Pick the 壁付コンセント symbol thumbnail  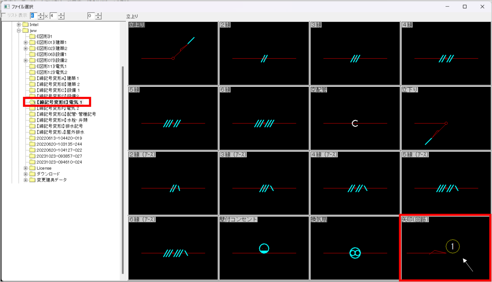click(x=264, y=248)
